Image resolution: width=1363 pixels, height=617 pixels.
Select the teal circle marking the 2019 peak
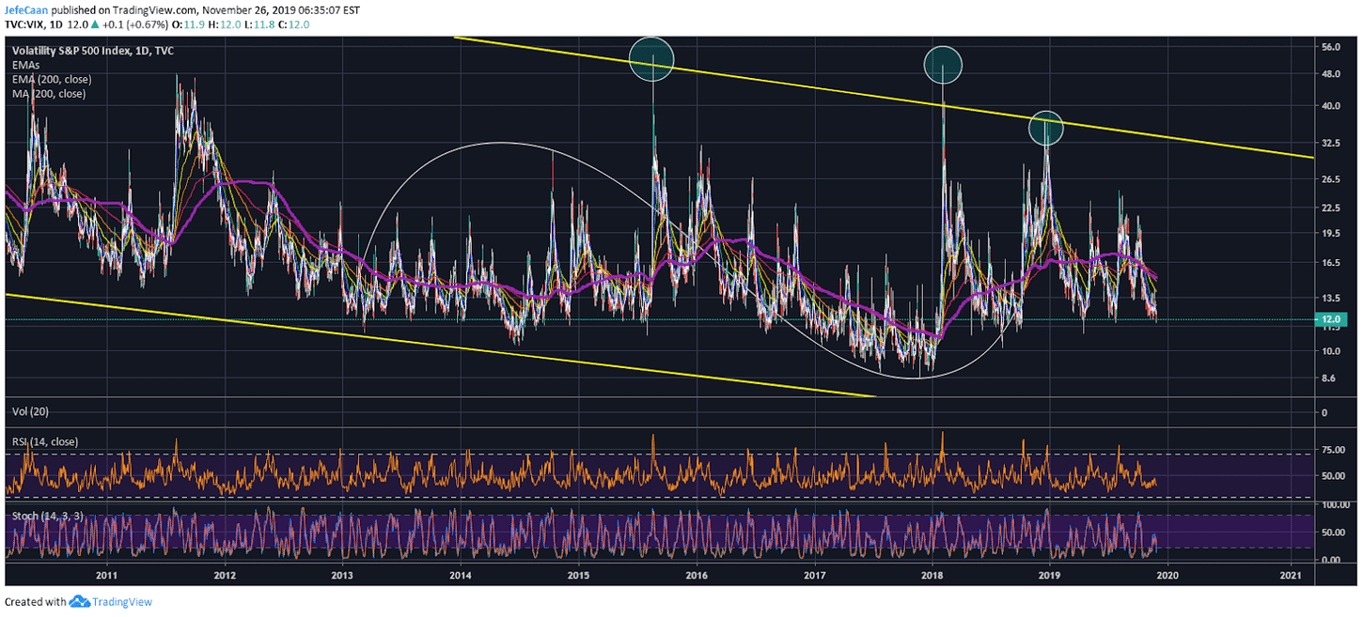[x=1045, y=128]
